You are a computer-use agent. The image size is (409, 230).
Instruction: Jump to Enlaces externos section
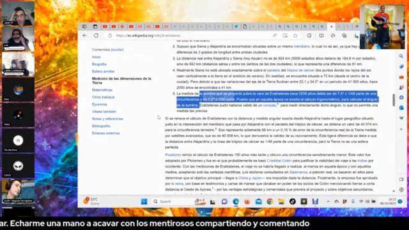pyautogui.click(x=105, y=133)
